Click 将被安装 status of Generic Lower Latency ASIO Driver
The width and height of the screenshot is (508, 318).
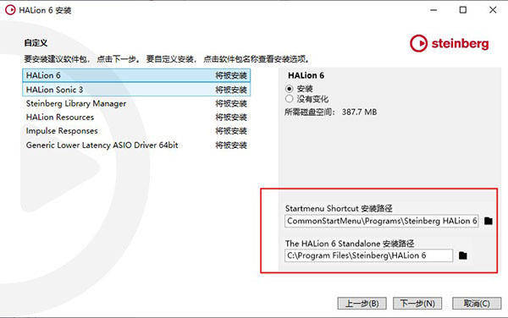pos(231,145)
